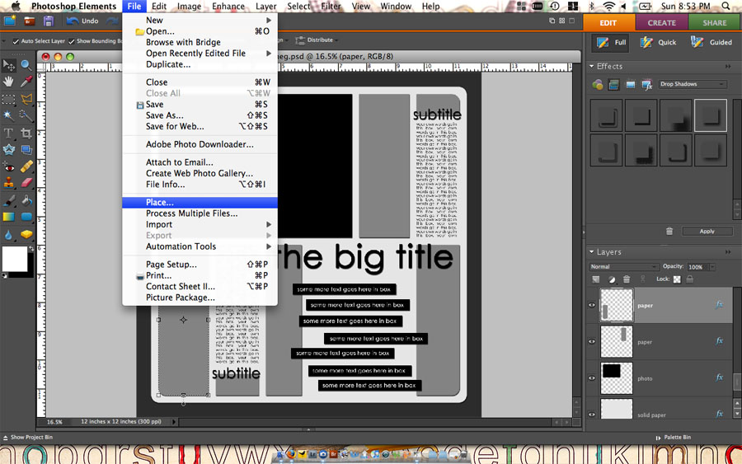This screenshot has height=464, width=742.
Task: Select the last top-row drop shadow thumbnail
Action: [x=710, y=115]
